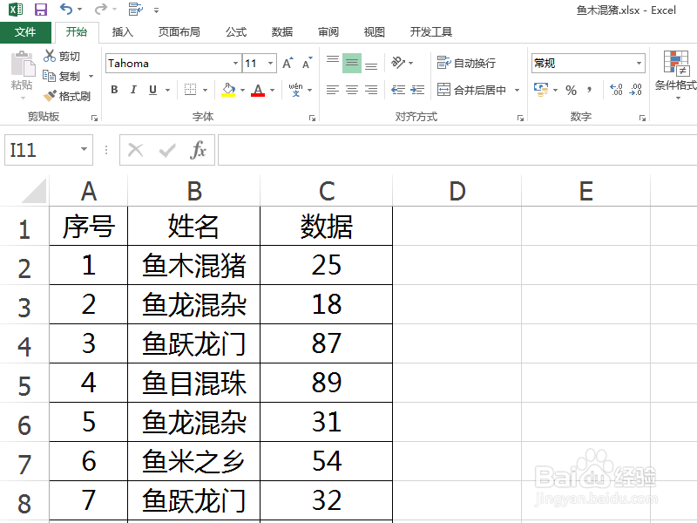Open the 文件 File tab
697x523 pixels.
(25, 32)
